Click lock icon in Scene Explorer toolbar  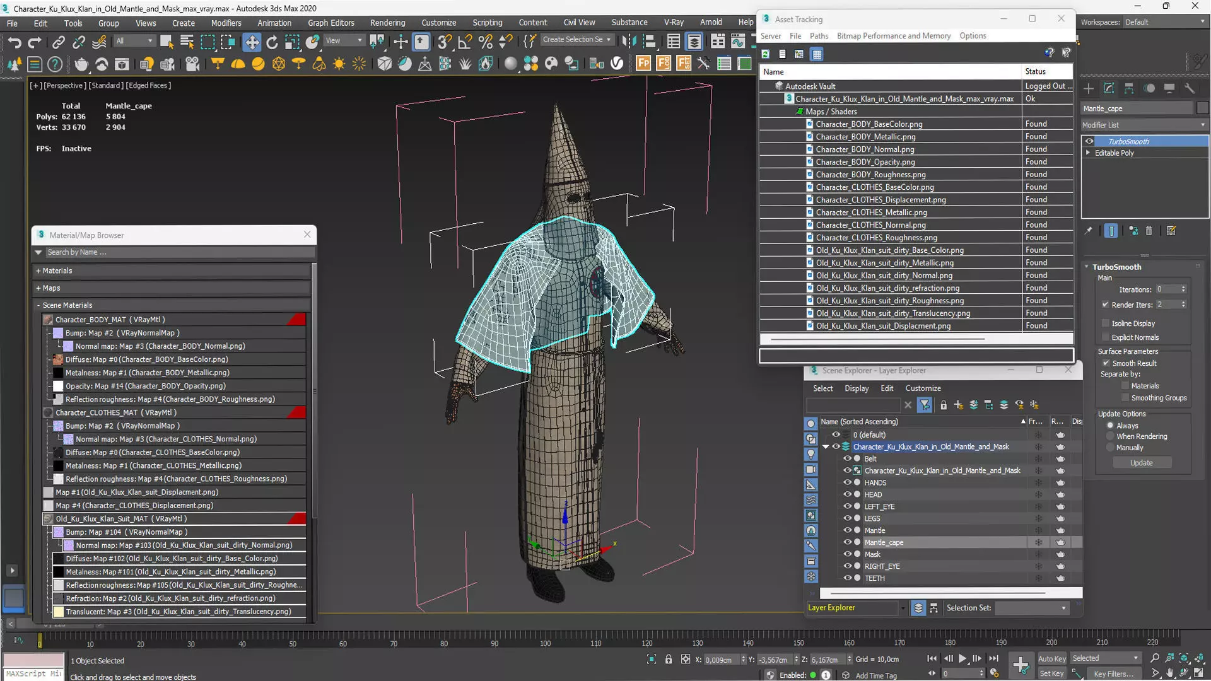pos(944,405)
